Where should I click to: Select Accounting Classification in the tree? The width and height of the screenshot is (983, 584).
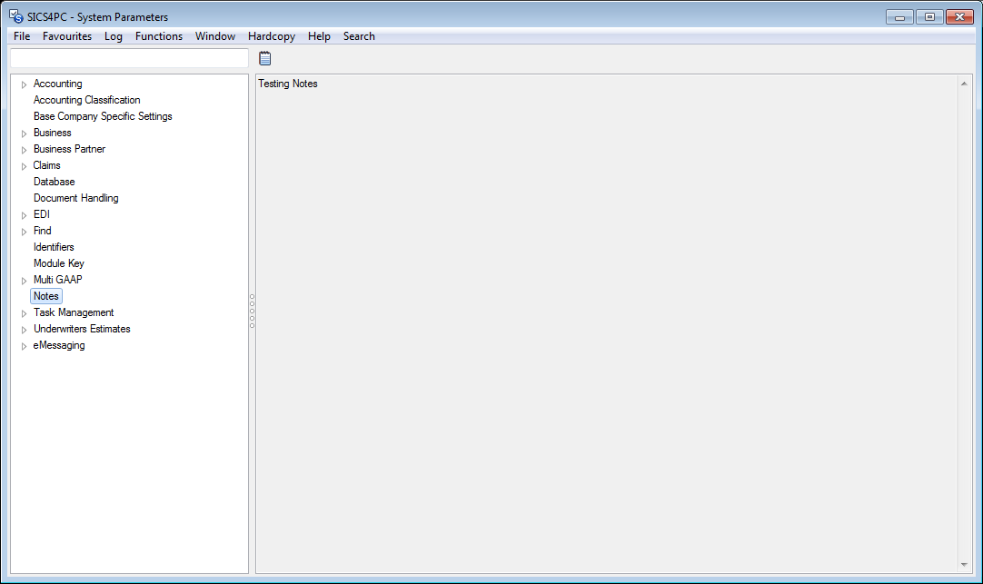[x=86, y=100]
